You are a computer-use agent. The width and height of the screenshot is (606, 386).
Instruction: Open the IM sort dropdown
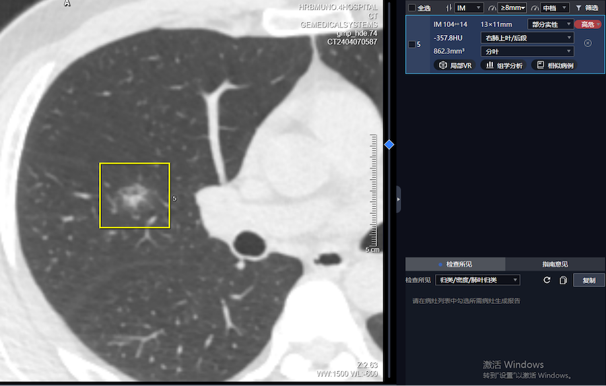[x=469, y=8]
